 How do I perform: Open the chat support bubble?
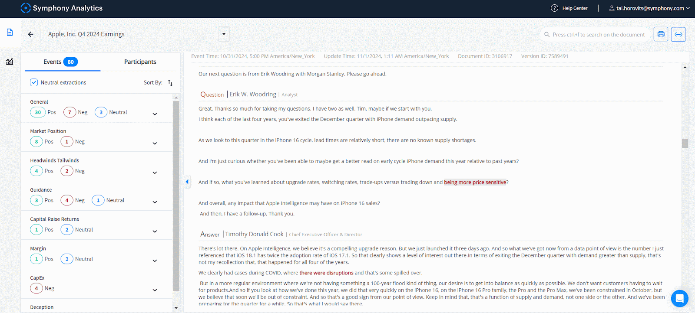(x=679, y=298)
